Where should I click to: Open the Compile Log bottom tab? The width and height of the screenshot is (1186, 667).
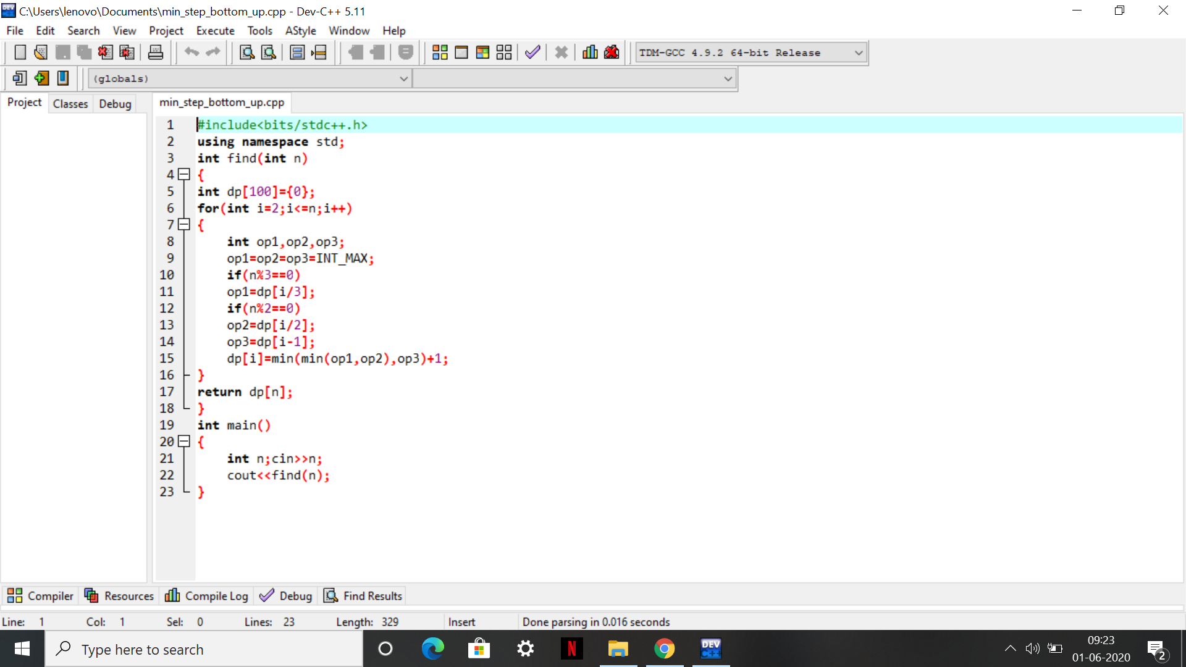[207, 596]
